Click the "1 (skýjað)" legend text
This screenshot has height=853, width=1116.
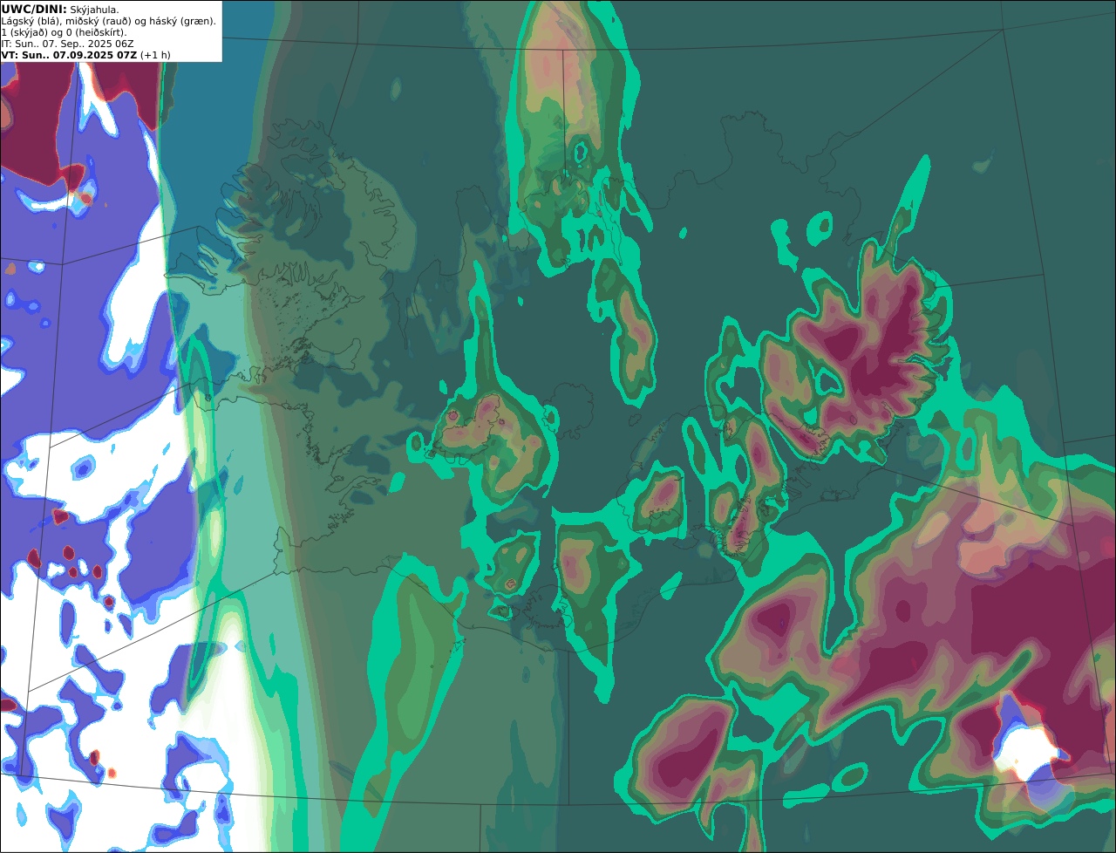tap(24, 32)
